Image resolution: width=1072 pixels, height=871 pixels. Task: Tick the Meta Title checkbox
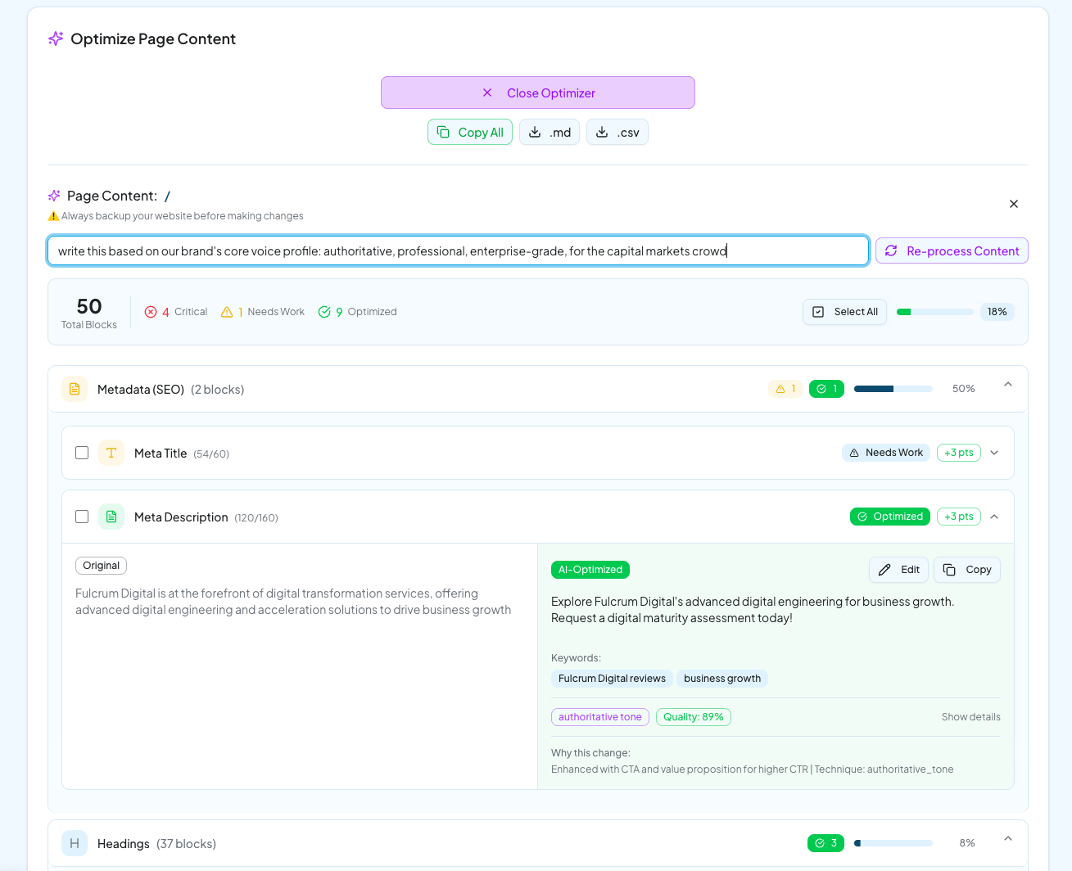tap(82, 453)
